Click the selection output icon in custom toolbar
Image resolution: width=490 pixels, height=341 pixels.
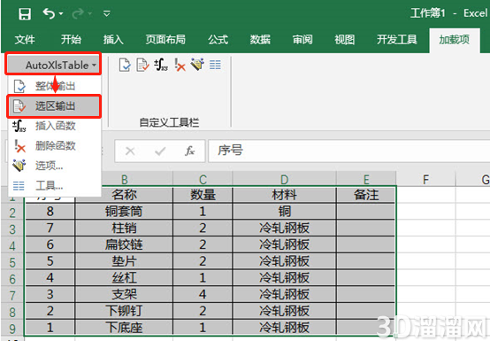coord(142,65)
